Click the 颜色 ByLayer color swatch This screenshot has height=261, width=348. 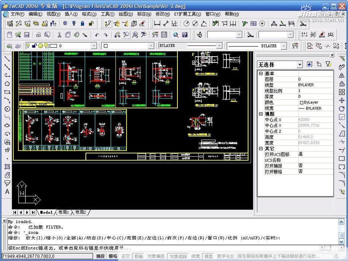[x=302, y=102]
